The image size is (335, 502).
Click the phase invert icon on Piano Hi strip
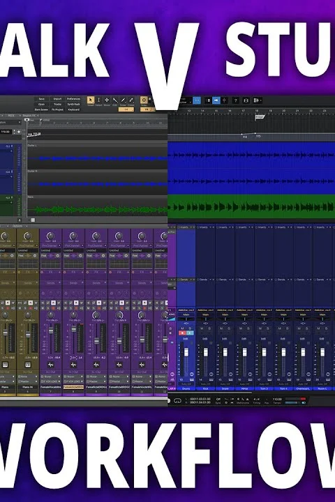tap(26, 303)
